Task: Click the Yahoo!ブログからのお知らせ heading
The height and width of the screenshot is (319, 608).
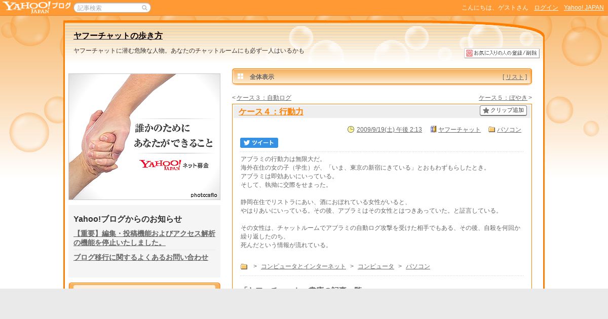Action: [128, 219]
